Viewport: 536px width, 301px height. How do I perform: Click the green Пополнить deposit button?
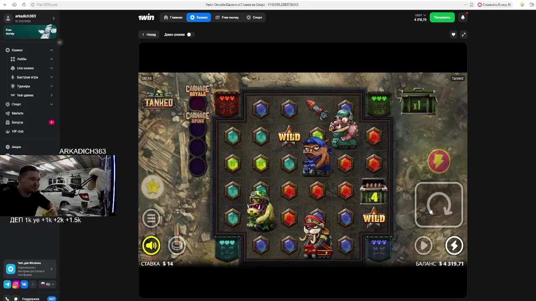click(x=442, y=18)
